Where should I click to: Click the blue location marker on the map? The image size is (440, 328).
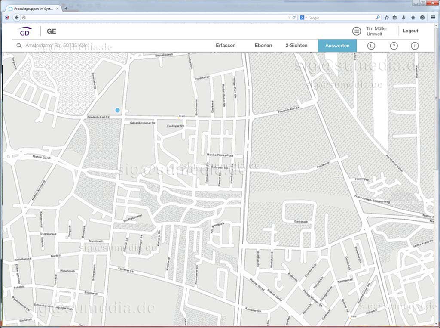click(117, 110)
